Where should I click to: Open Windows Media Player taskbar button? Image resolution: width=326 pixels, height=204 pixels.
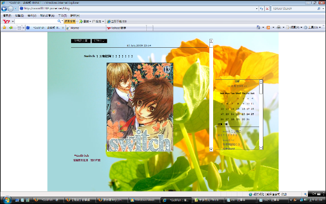click(x=144, y=200)
